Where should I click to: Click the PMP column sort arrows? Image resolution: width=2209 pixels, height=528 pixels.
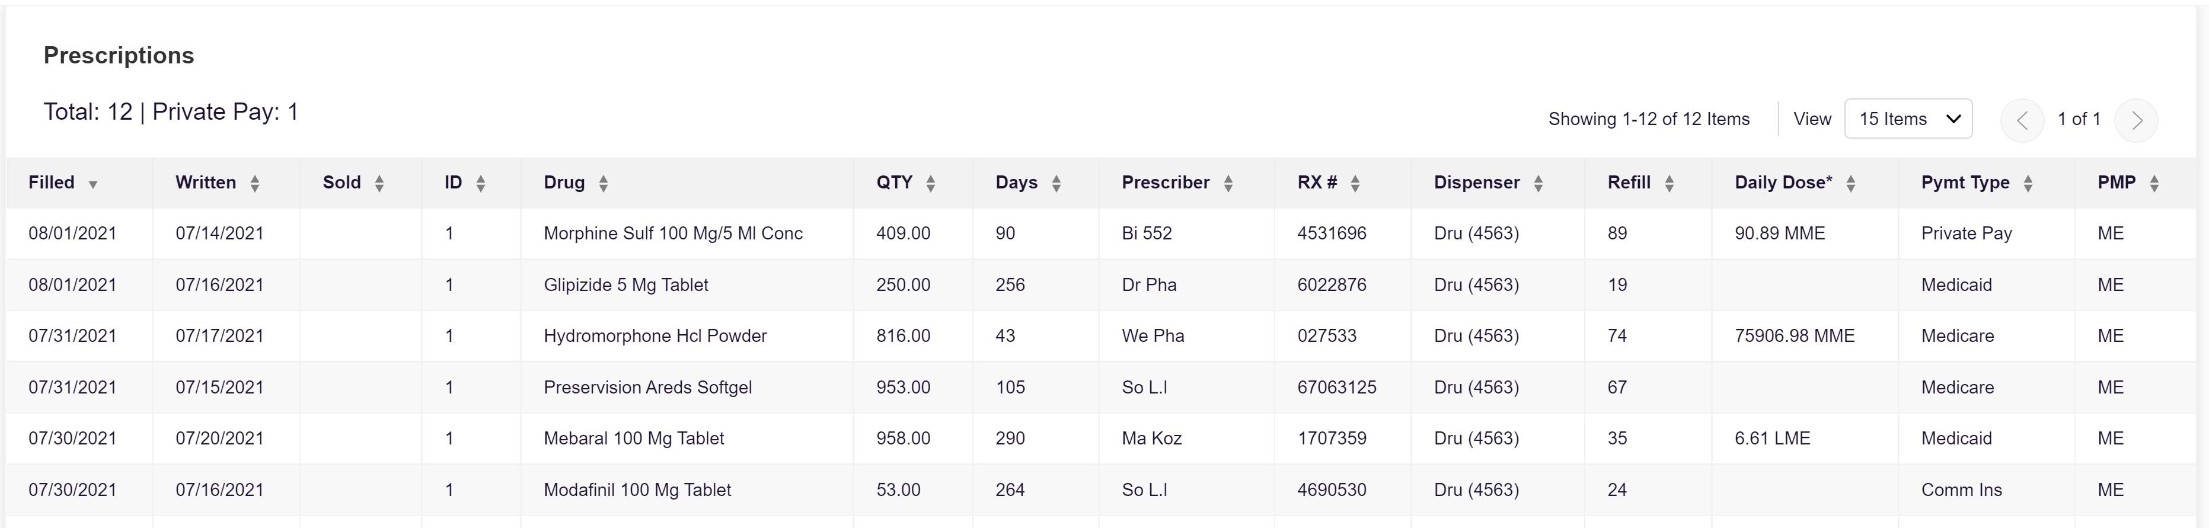2154,184
